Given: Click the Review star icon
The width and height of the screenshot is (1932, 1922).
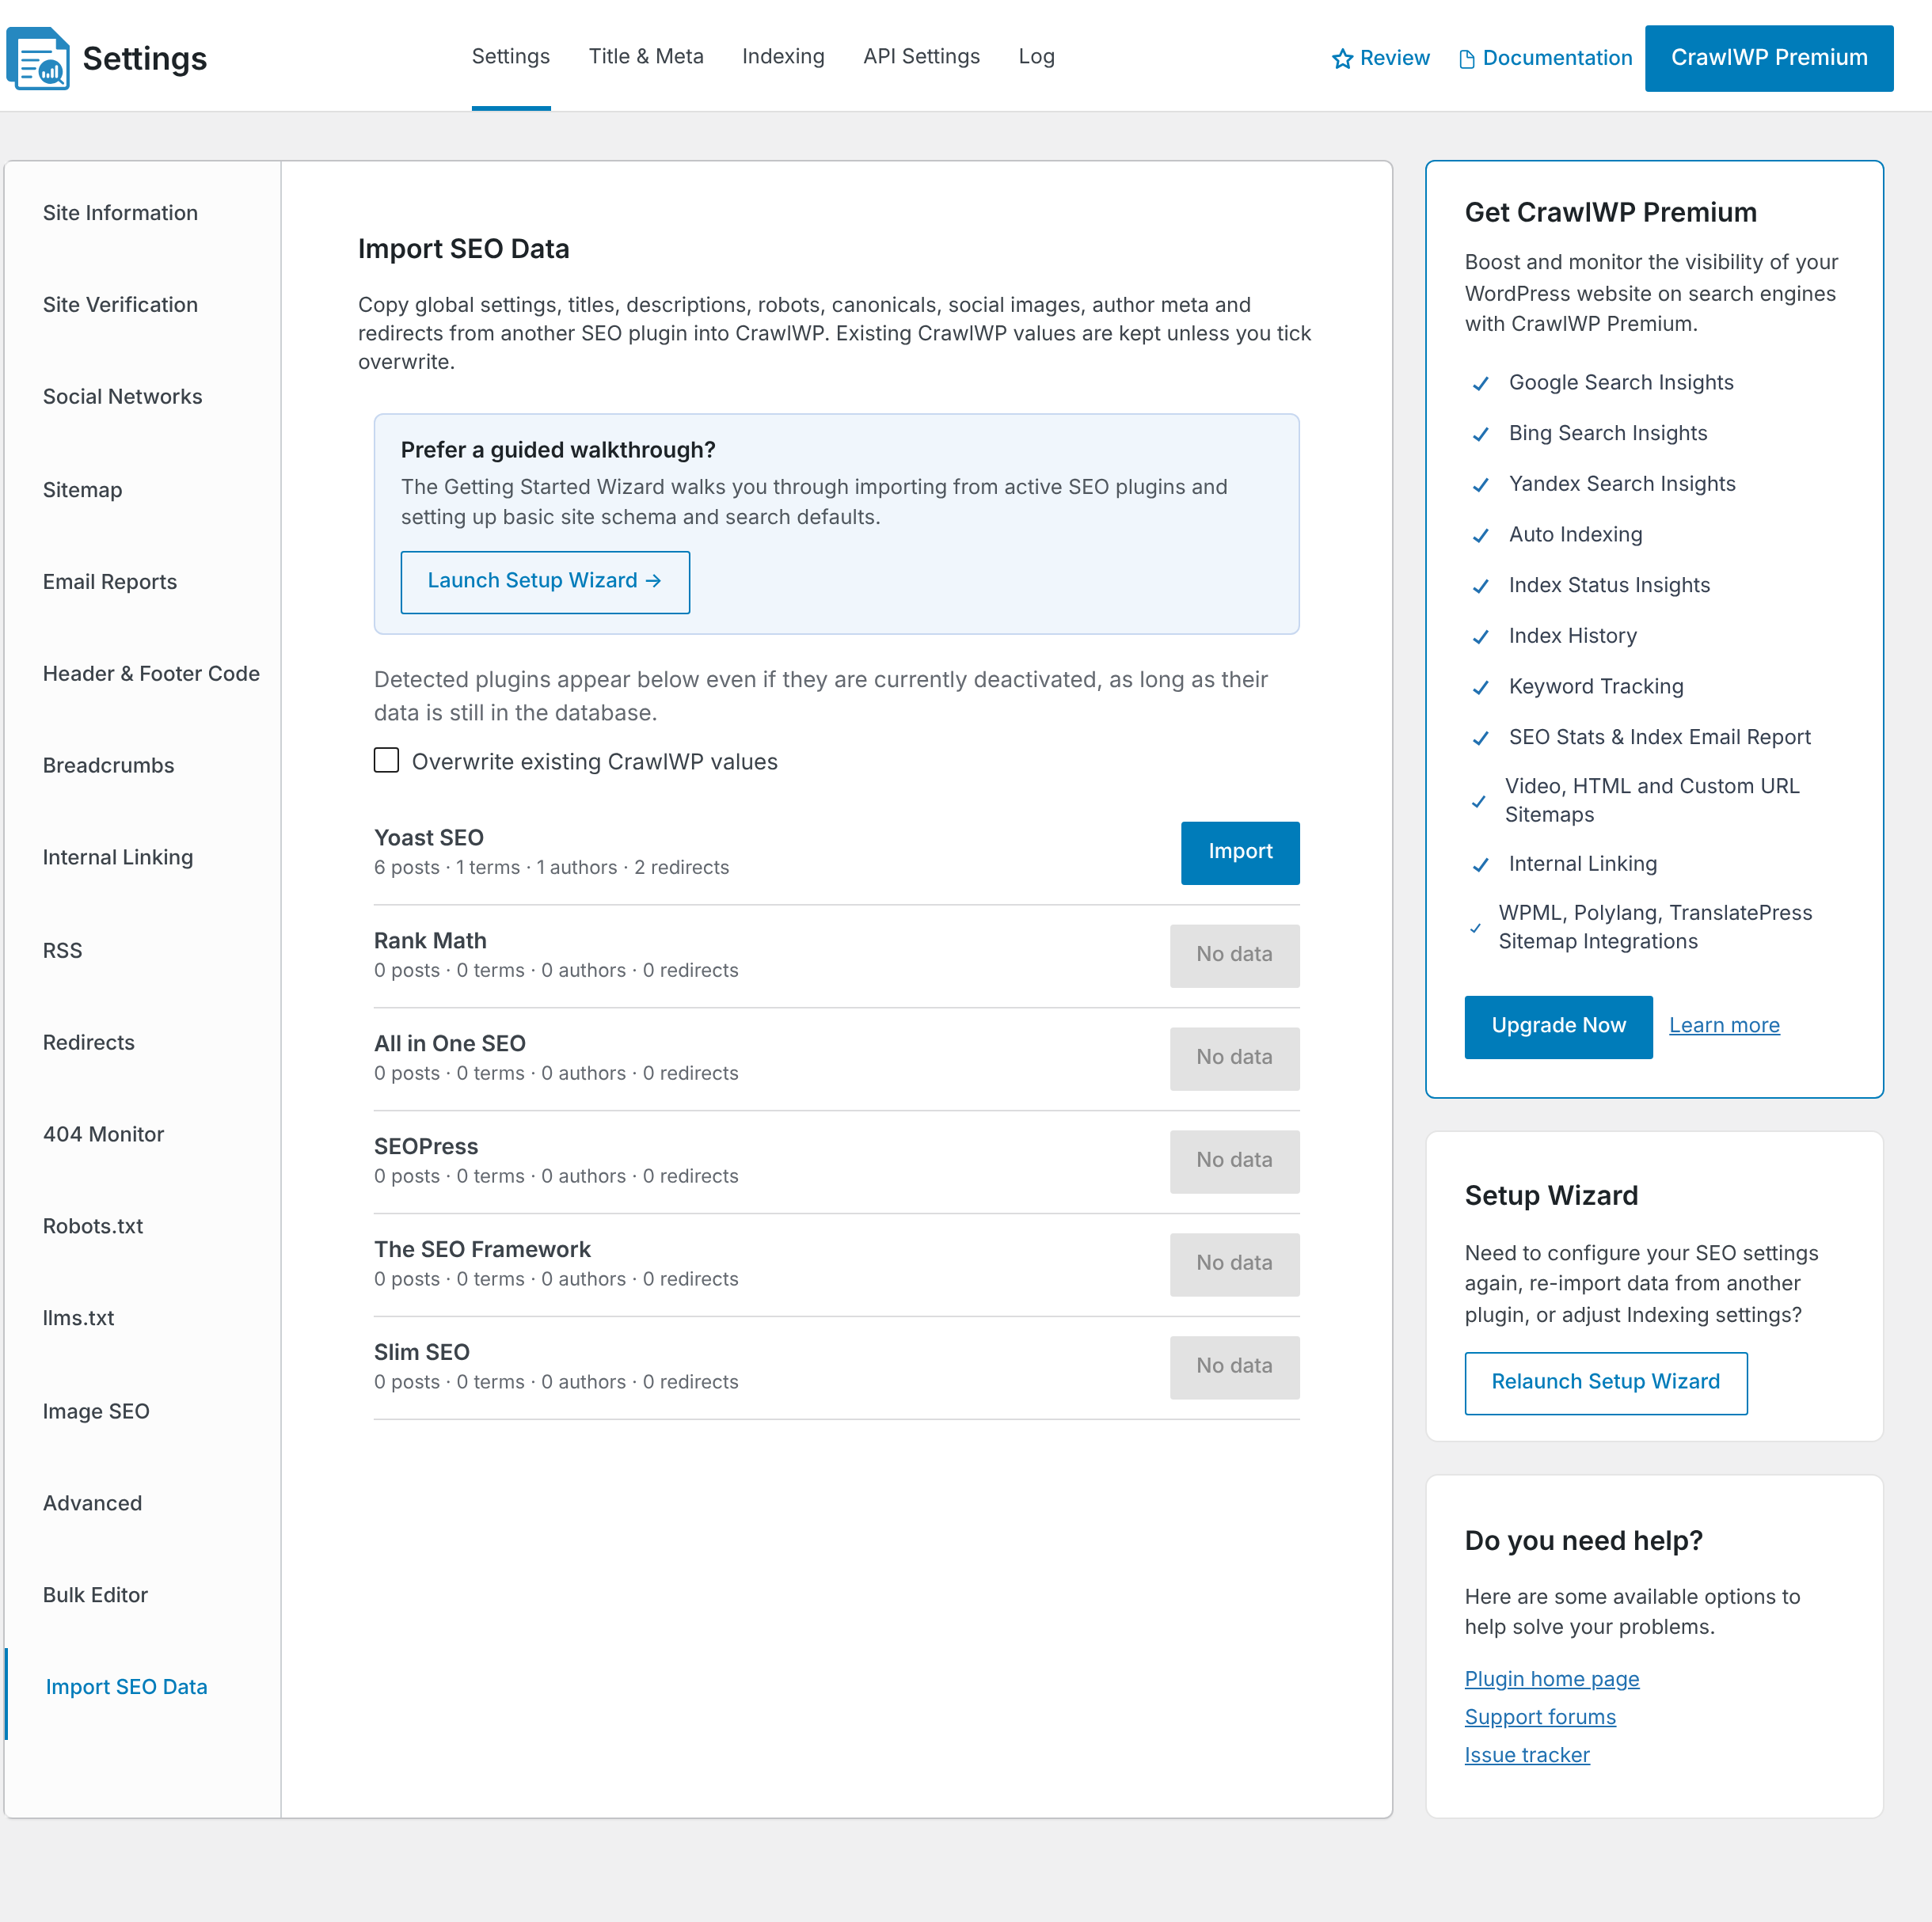Looking at the screenshot, I should click(x=1342, y=59).
